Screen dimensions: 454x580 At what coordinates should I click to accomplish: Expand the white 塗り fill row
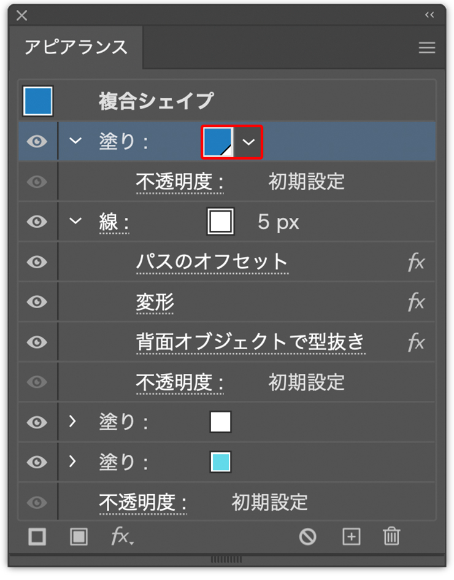pos(73,422)
